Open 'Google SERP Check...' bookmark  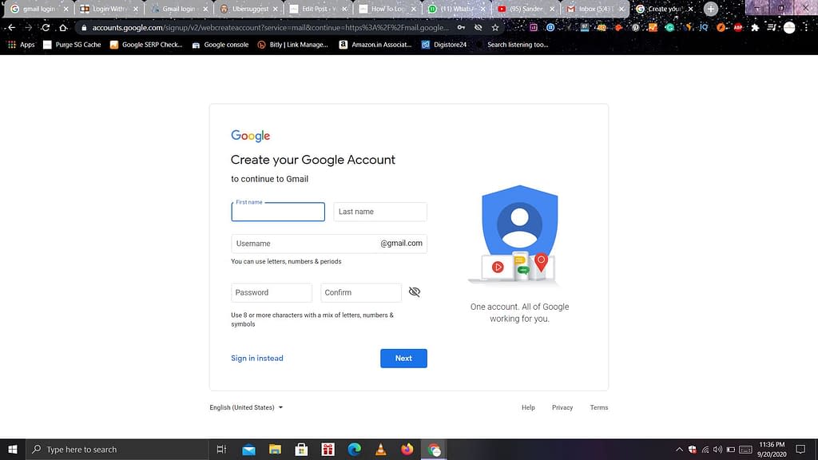(x=146, y=45)
